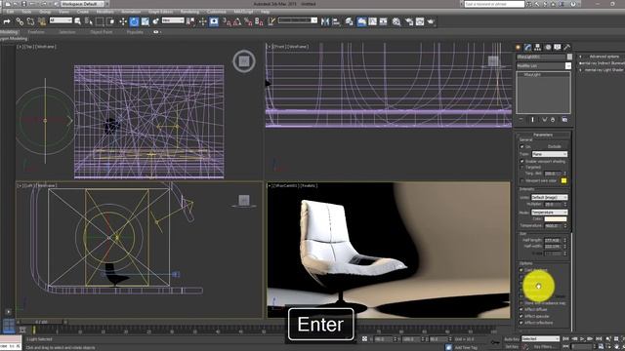This screenshot has width=625, height=351.
Task: Choose the Rectangular Selection Region tool
Action: point(100,21)
